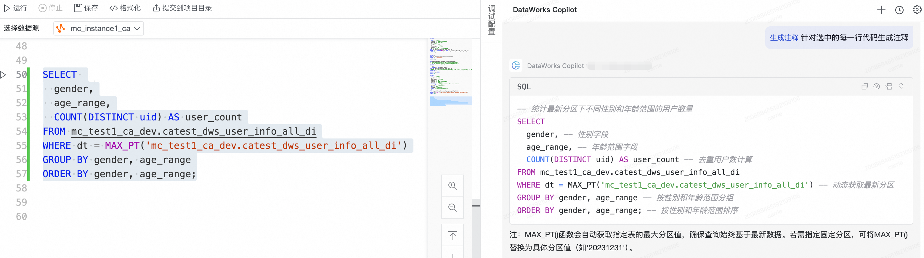Format the code with 格式化
Viewport: 924px width, 258px height.
[125, 8]
